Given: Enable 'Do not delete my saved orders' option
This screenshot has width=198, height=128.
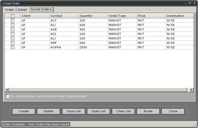Looking at the screenshot, I should [8, 96].
